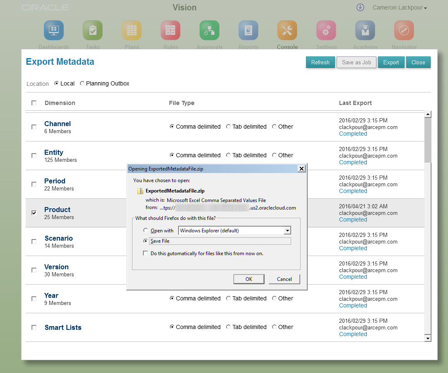
Task: Open Completed status link for Entity
Action: (x=353, y=162)
